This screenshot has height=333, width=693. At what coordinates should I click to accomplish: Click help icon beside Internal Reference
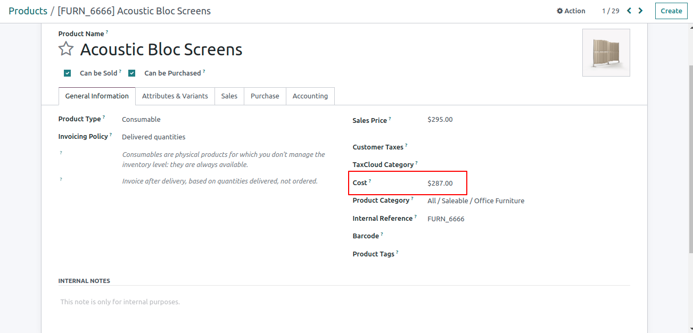tap(416, 217)
